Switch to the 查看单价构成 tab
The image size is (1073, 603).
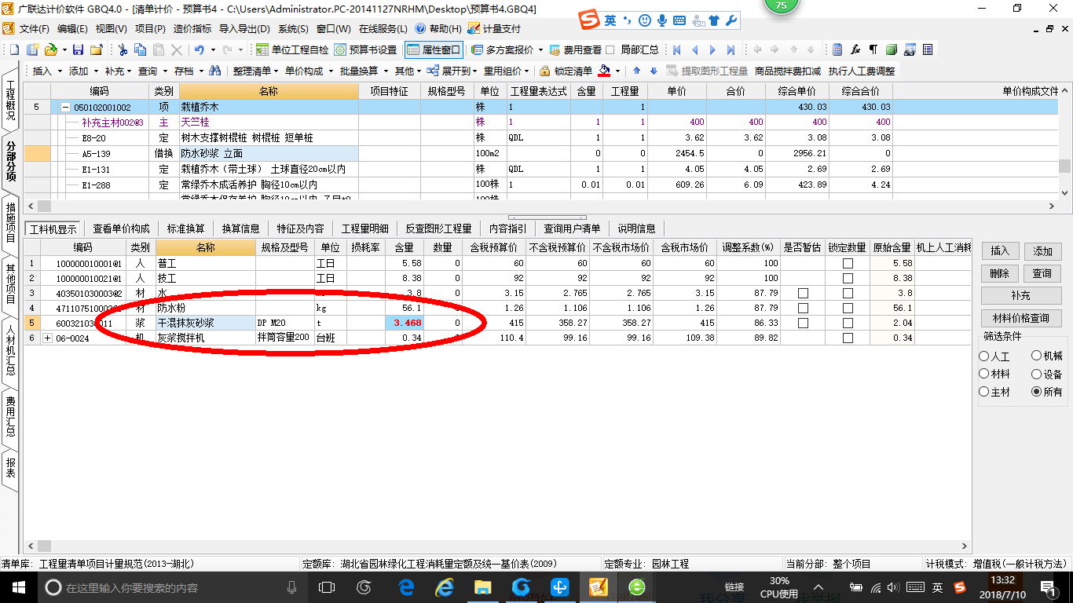click(x=121, y=228)
